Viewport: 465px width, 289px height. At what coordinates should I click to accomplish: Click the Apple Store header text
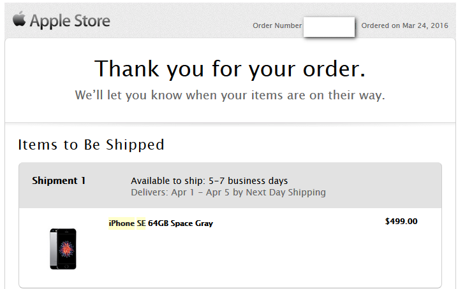(x=70, y=21)
